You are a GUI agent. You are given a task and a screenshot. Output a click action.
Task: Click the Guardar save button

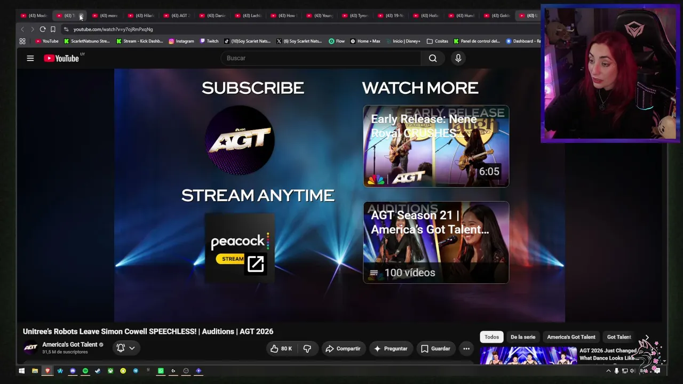(x=435, y=348)
